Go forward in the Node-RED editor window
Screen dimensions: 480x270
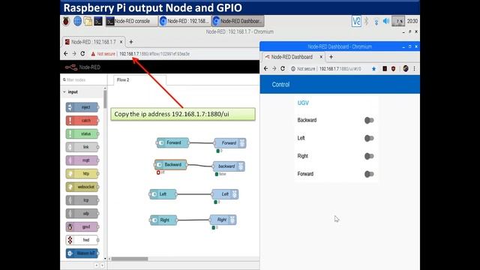coord(74,53)
